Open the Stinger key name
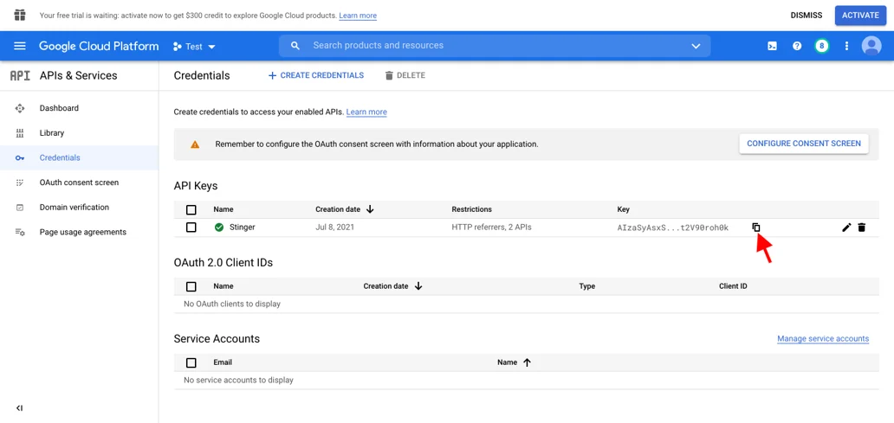 [x=243, y=228]
